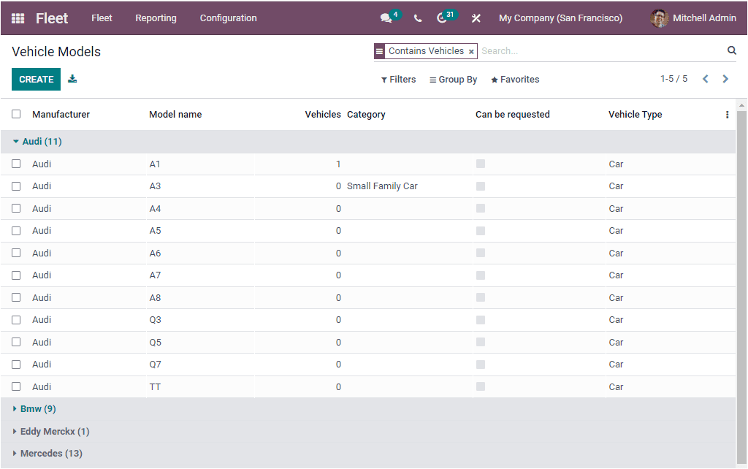Expand the Bmw group
The width and height of the screenshot is (748, 469).
tap(34, 408)
